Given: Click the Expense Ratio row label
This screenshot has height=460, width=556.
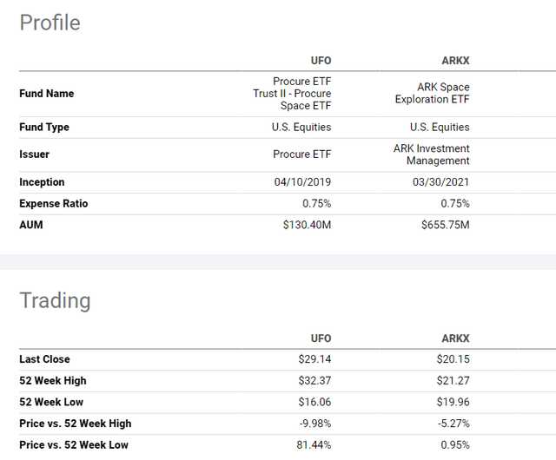Looking at the screenshot, I should [x=54, y=204].
